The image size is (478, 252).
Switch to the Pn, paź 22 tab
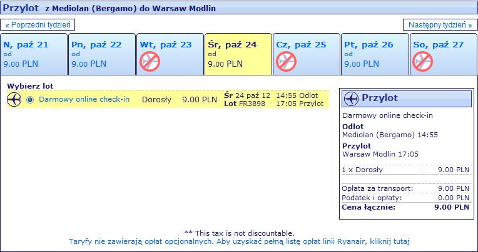102,54
